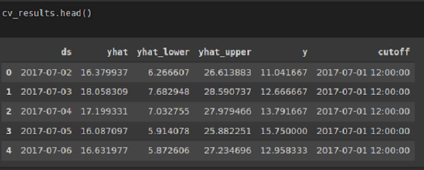424x170 pixels.
Task: Click yhat_lower value 5.872606
Action: [169, 150]
